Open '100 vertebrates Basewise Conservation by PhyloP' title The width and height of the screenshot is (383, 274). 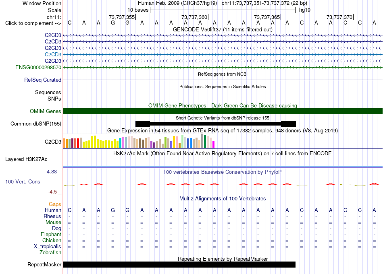[x=223, y=172]
